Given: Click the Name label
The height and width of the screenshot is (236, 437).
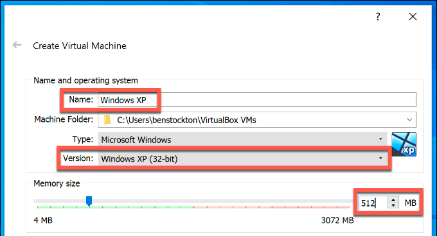Looking at the screenshot, I should (x=81, y=99).
